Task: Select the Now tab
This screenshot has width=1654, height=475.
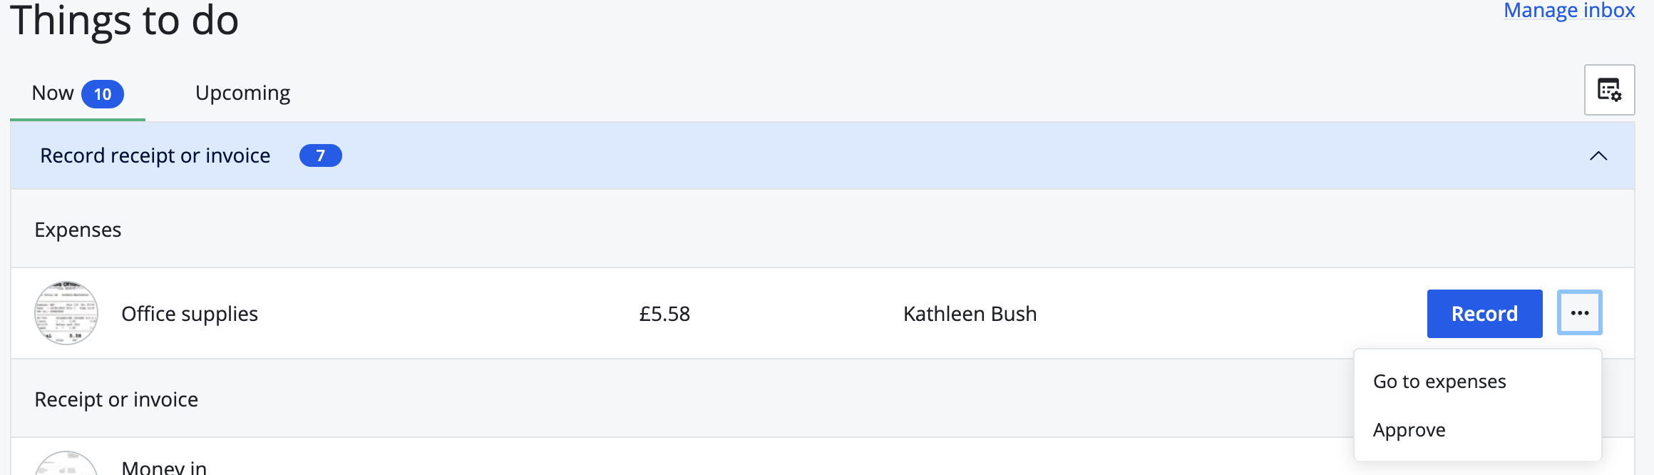Action: coord(53,93)
